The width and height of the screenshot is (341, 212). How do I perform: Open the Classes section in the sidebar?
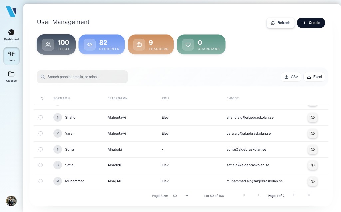11,76
